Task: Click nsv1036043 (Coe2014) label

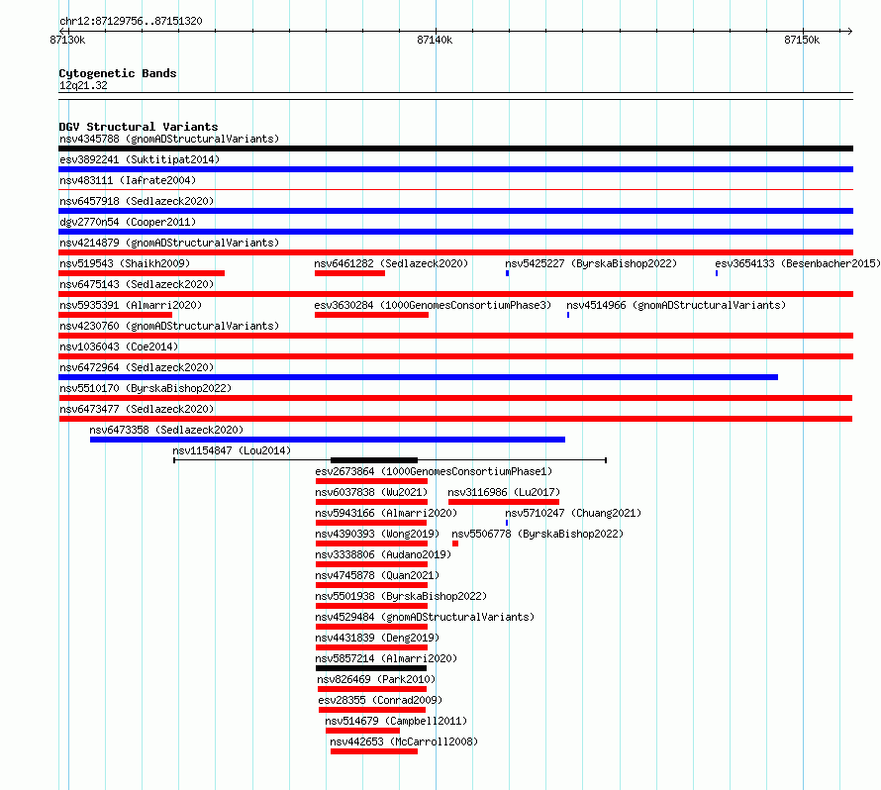Action: (x=119, y=346)
